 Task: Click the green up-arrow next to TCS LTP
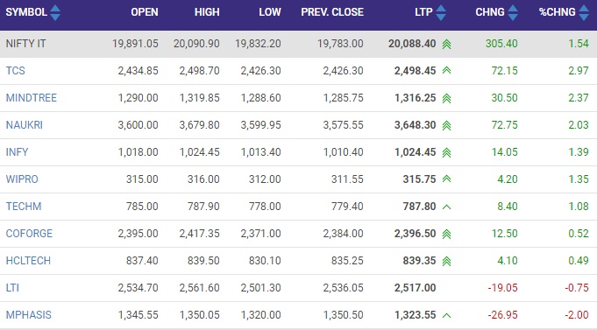coord(446,70)
